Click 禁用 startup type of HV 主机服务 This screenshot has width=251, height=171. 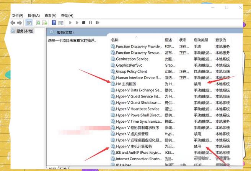197,84
